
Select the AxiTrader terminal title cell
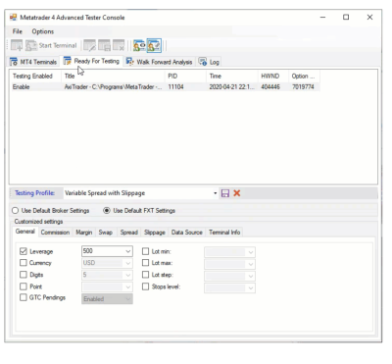click(113, 87)
